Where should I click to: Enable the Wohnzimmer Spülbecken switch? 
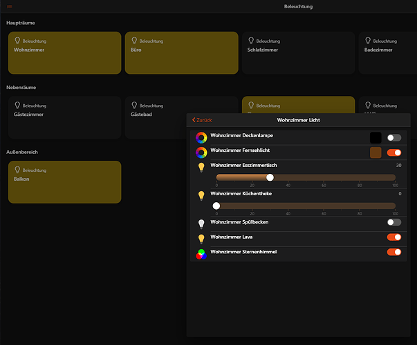pos(394,223)
